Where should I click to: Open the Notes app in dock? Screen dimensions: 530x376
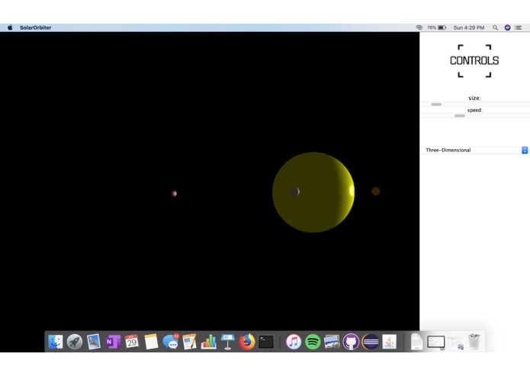click(x=151, y=342)
